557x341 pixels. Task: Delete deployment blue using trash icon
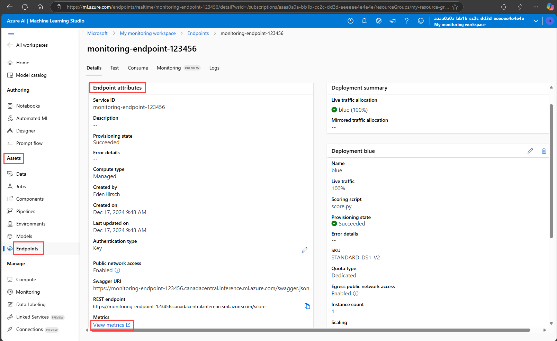pos(544,151)
